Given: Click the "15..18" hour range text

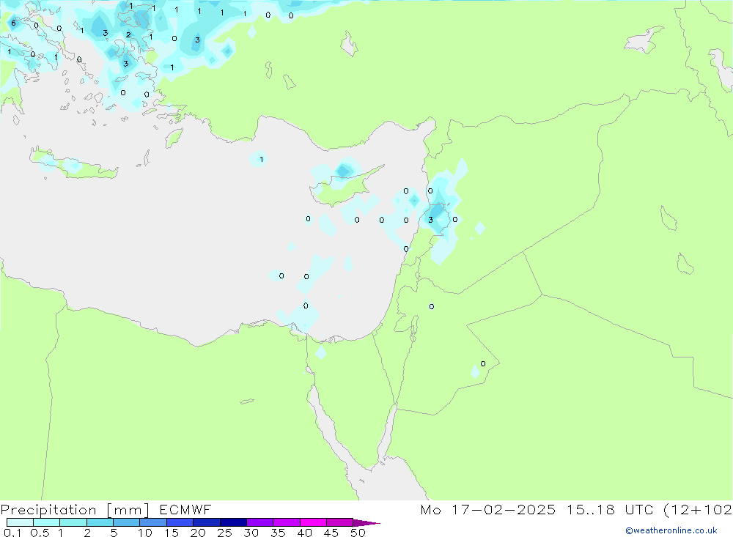Looking at the screenshot, I should pyautogui.click(x=591, y=510).
